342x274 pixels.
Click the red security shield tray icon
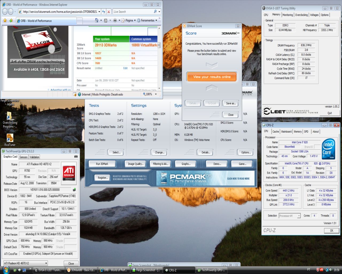317,270
